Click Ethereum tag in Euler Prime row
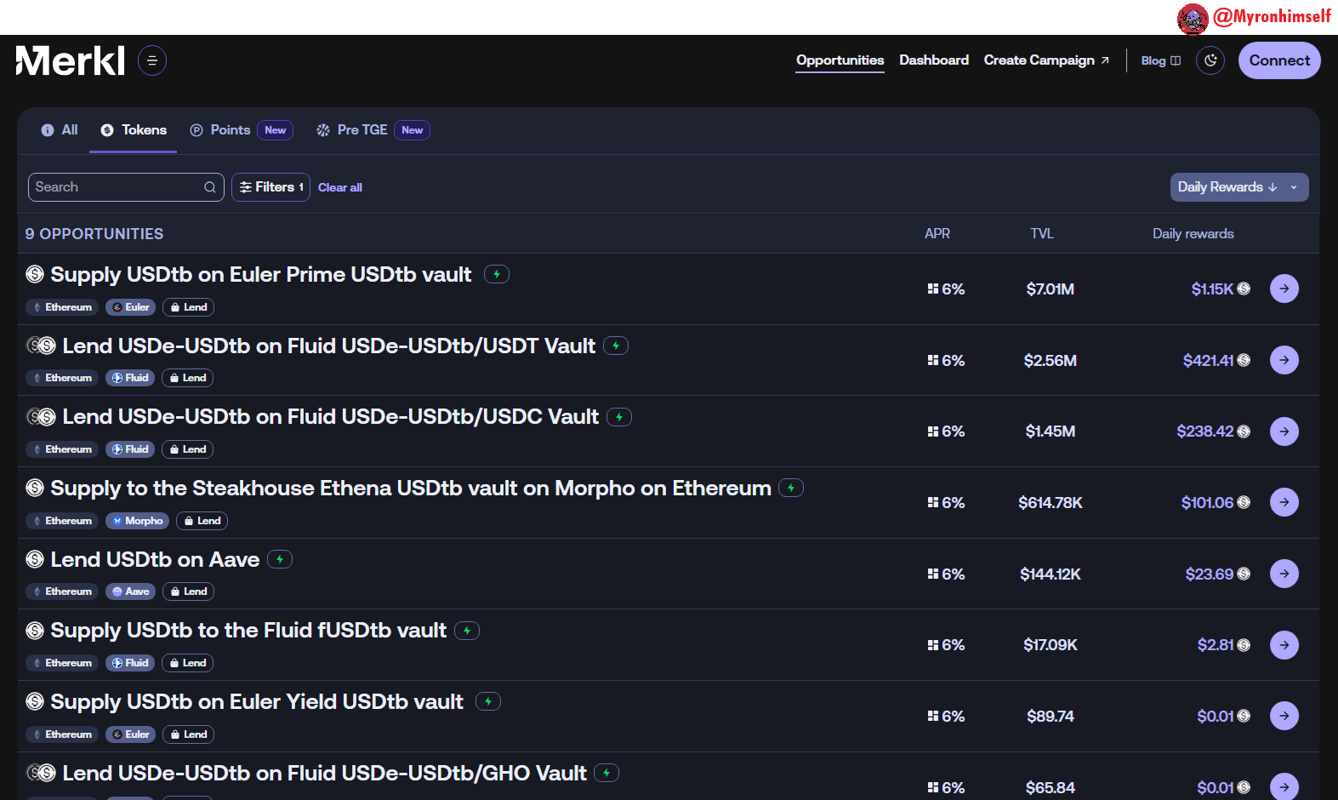Screen dimensions: 1338x800 coord(62,307)
